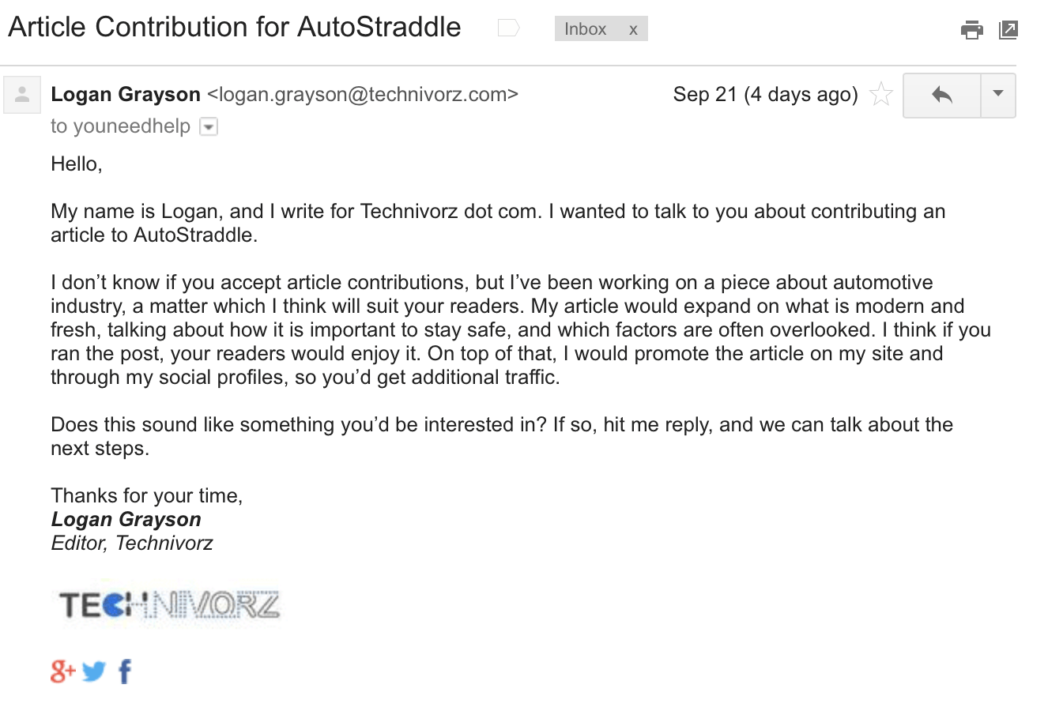The image size is (1048, 711).
Task: Open the Twitter bird icon
Action: [x=94, y=671]
